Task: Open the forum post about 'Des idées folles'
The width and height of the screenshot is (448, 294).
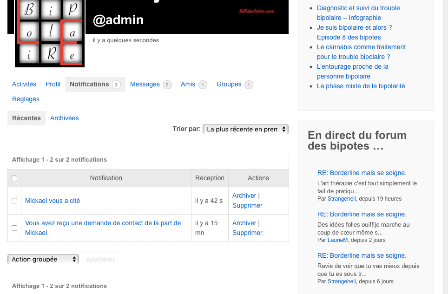Action: [362, 214]
